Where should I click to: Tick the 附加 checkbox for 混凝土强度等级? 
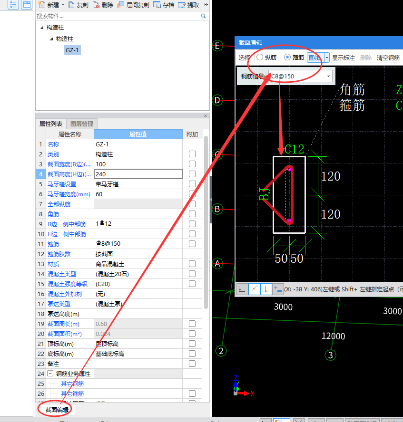[192, 284]
